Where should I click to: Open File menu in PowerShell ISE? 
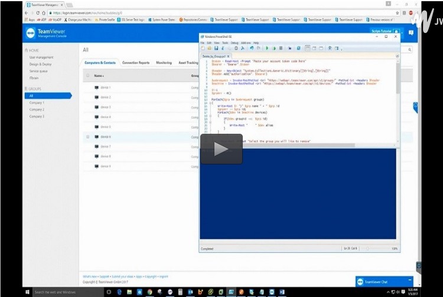(202, 43)
